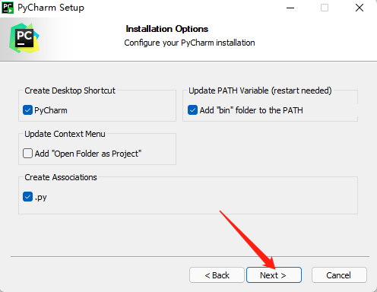Continue with the Next > button
The image size is (377, 292).
pos(274,275)
